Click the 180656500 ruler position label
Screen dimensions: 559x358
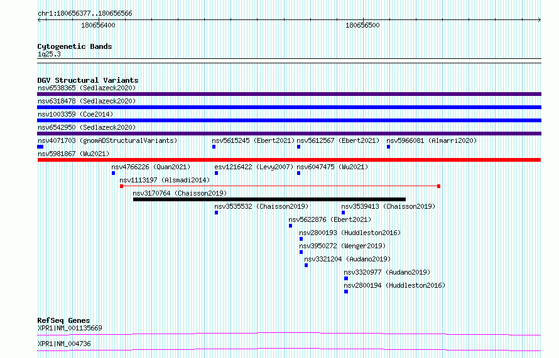pyautogui.click(x=363, y=25)
